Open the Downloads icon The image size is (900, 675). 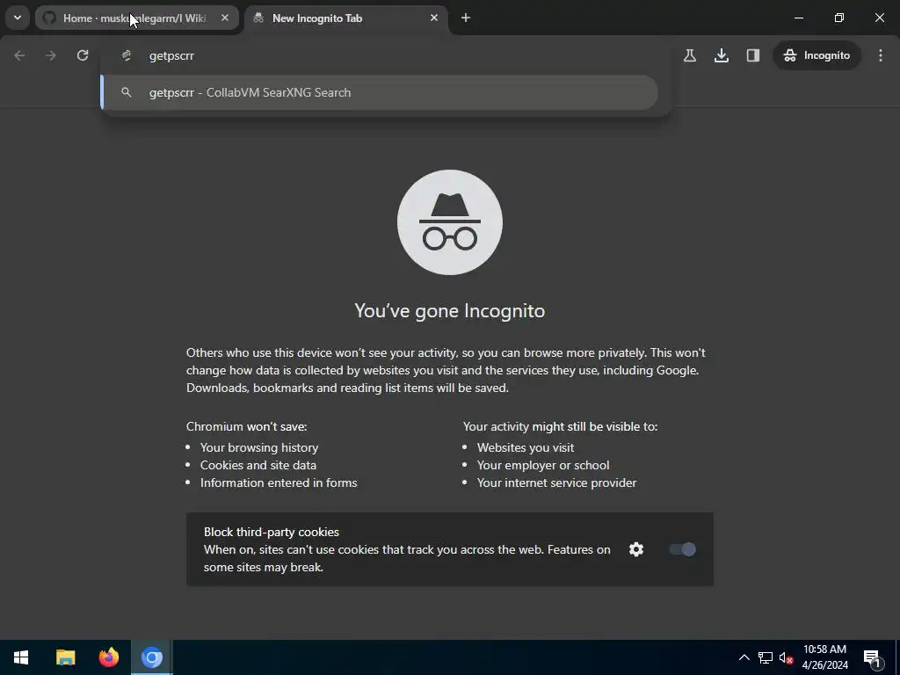(x=722, y=55)
